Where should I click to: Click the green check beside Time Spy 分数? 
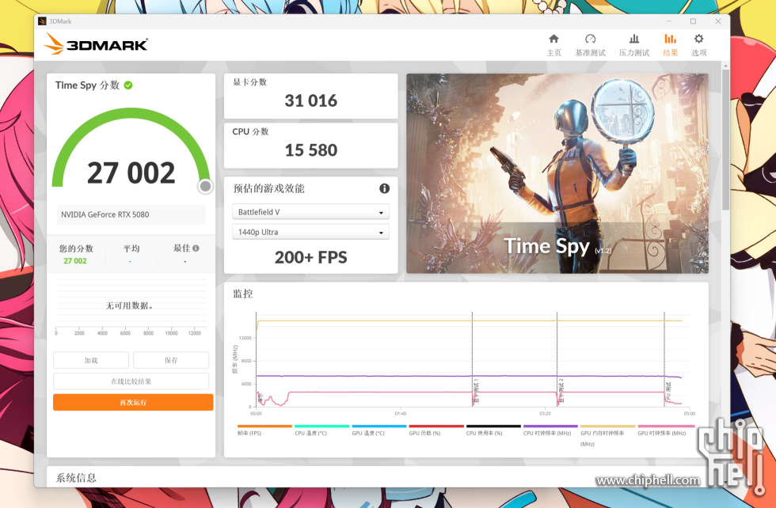[x=128, y=85]
